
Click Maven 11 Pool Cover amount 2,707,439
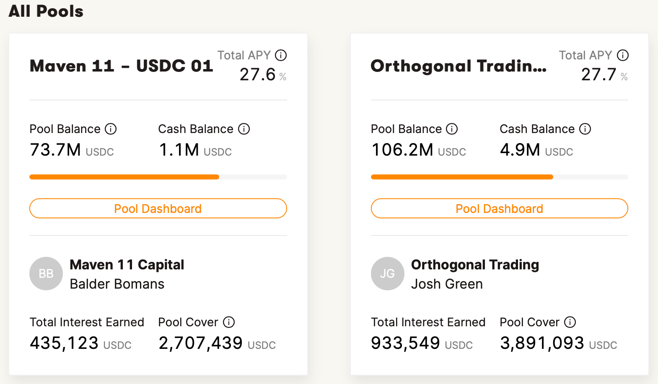click(x=200, y=343)
